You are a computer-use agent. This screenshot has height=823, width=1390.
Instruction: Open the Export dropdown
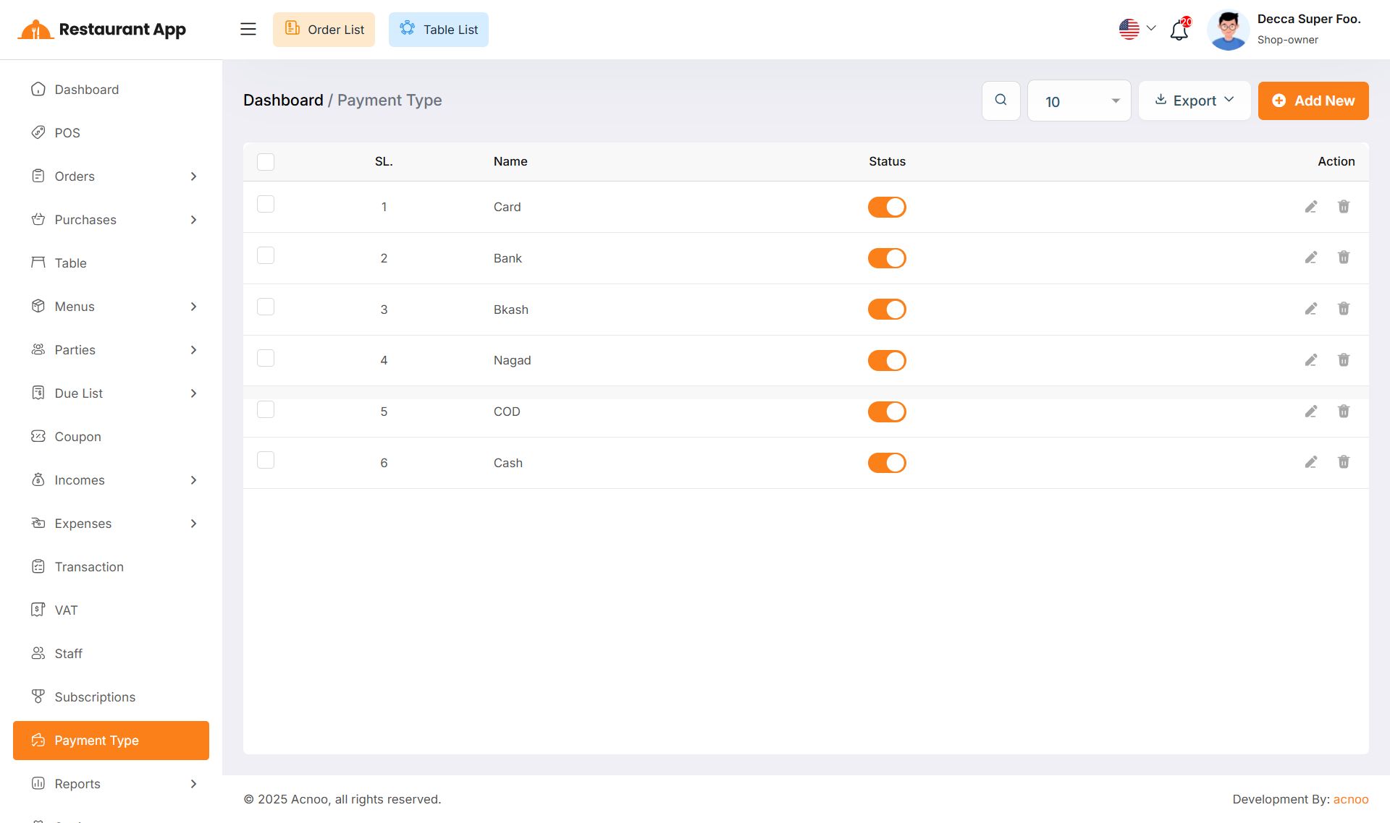pyautogui.click(x=1194, y=101)
